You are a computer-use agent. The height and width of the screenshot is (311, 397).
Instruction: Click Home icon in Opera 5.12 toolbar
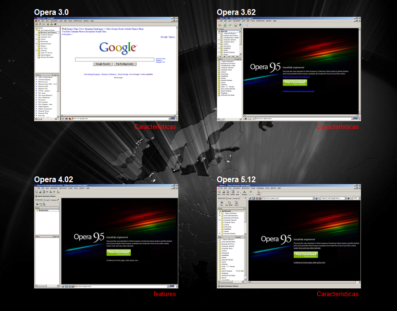click(x=259, y=193)
